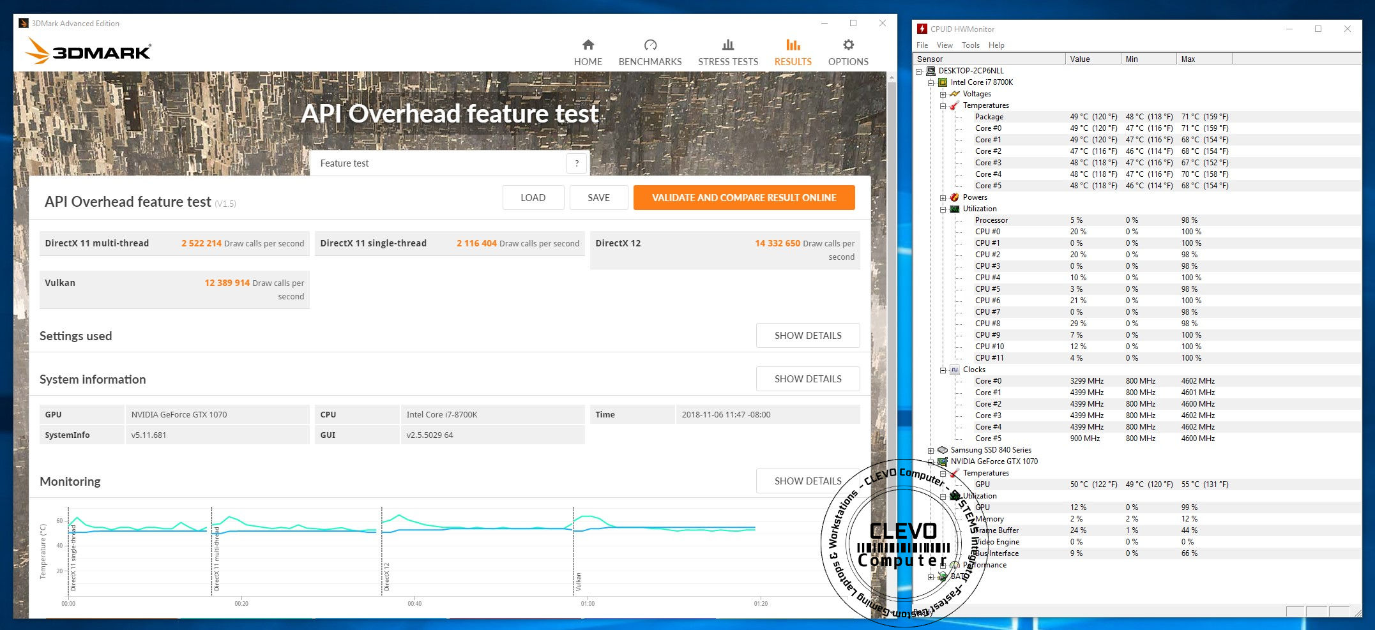Go to the 3DMark HOME section
This screenshot has height=630, width=1375.
coord(588,52)
